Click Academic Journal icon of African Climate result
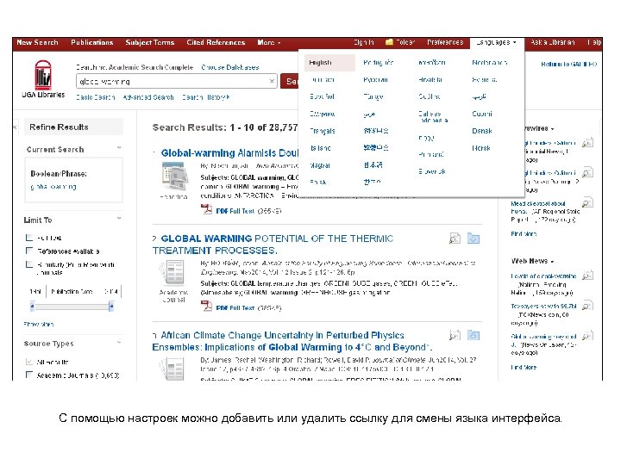Screen dimensions: 621x465 point(173,368)
